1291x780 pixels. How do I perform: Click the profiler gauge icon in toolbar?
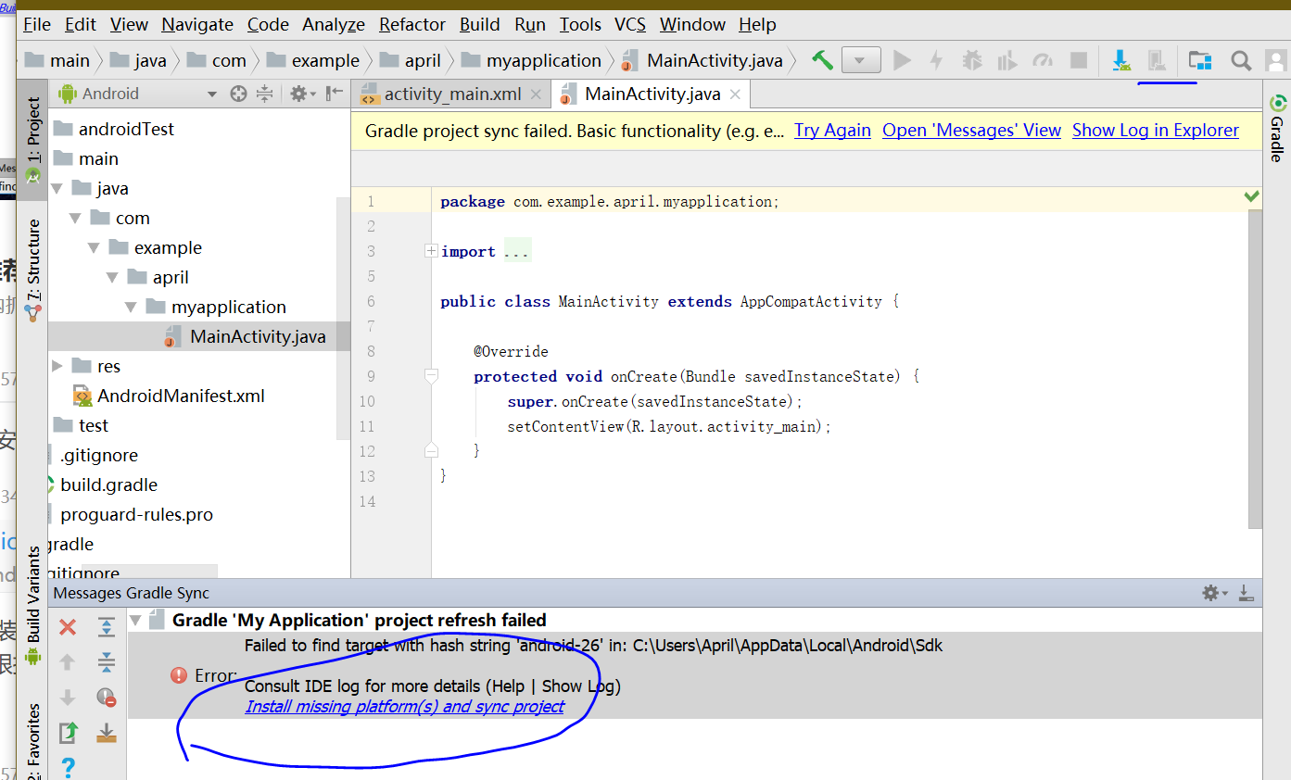click(x=1043, y=60)
